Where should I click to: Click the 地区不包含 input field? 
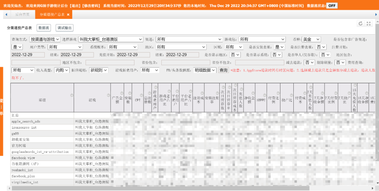pyautogui.click(x=110, y=62)
